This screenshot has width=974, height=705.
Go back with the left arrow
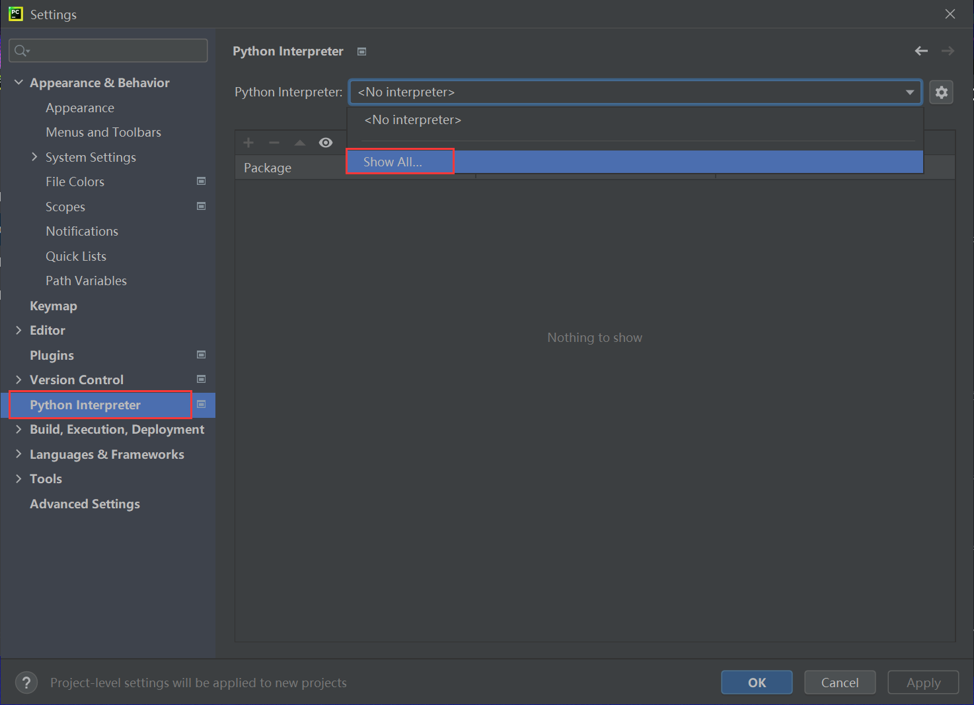(x=921, y=51)
